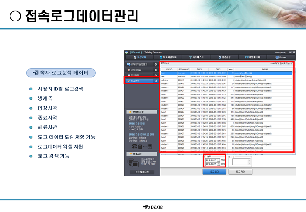Open the FTP 파일매니저 tab
306x212 pixels.
pos(253,57)
